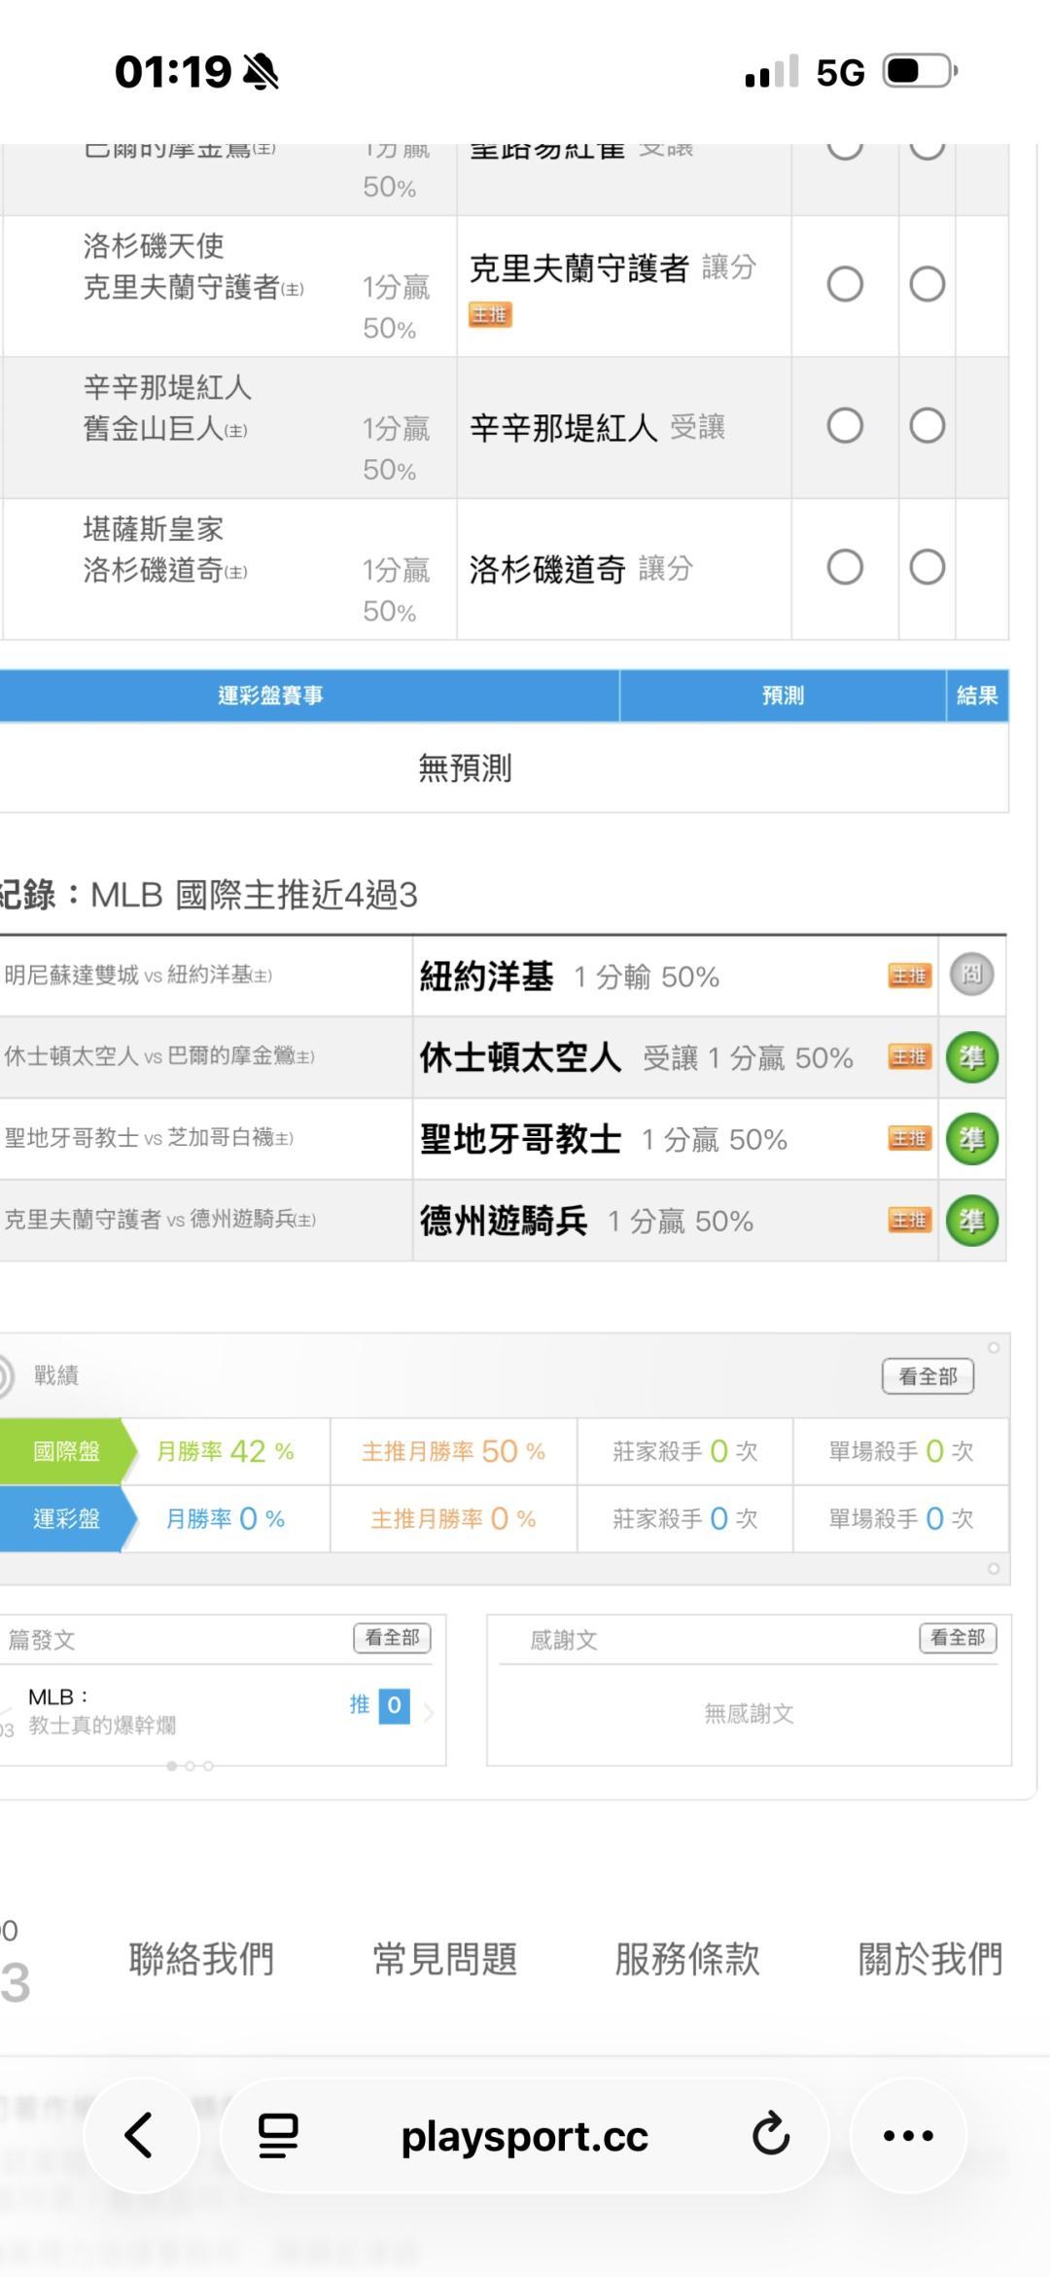Click green 準 badge on 聖地牙哥教士 row
1050x2277 pixels.
971,1139
